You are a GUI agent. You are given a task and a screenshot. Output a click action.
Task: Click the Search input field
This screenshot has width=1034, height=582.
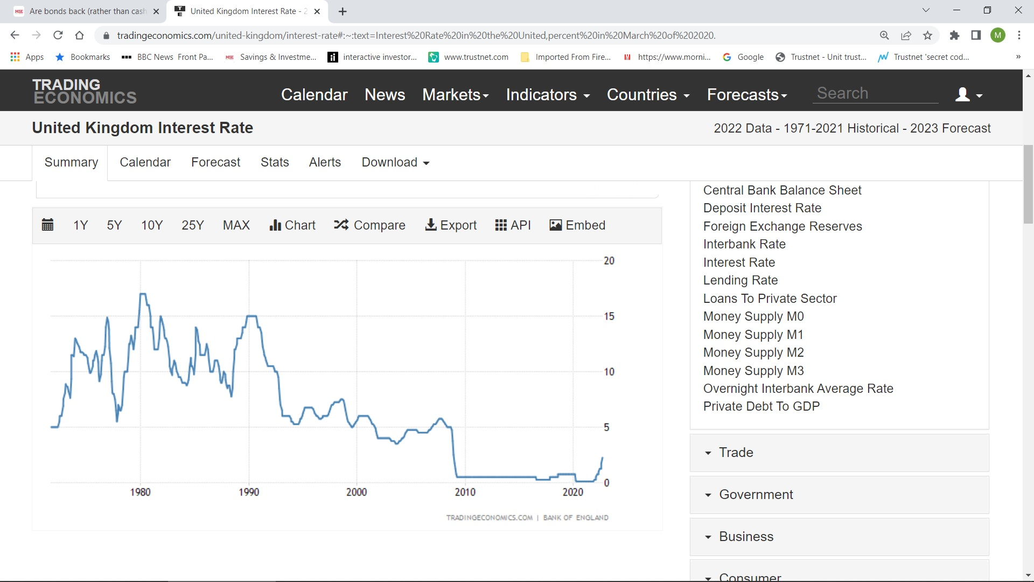[875, 93]
